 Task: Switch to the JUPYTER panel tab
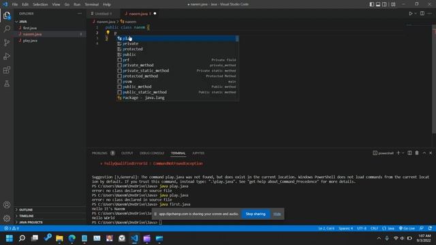point(198,153)
